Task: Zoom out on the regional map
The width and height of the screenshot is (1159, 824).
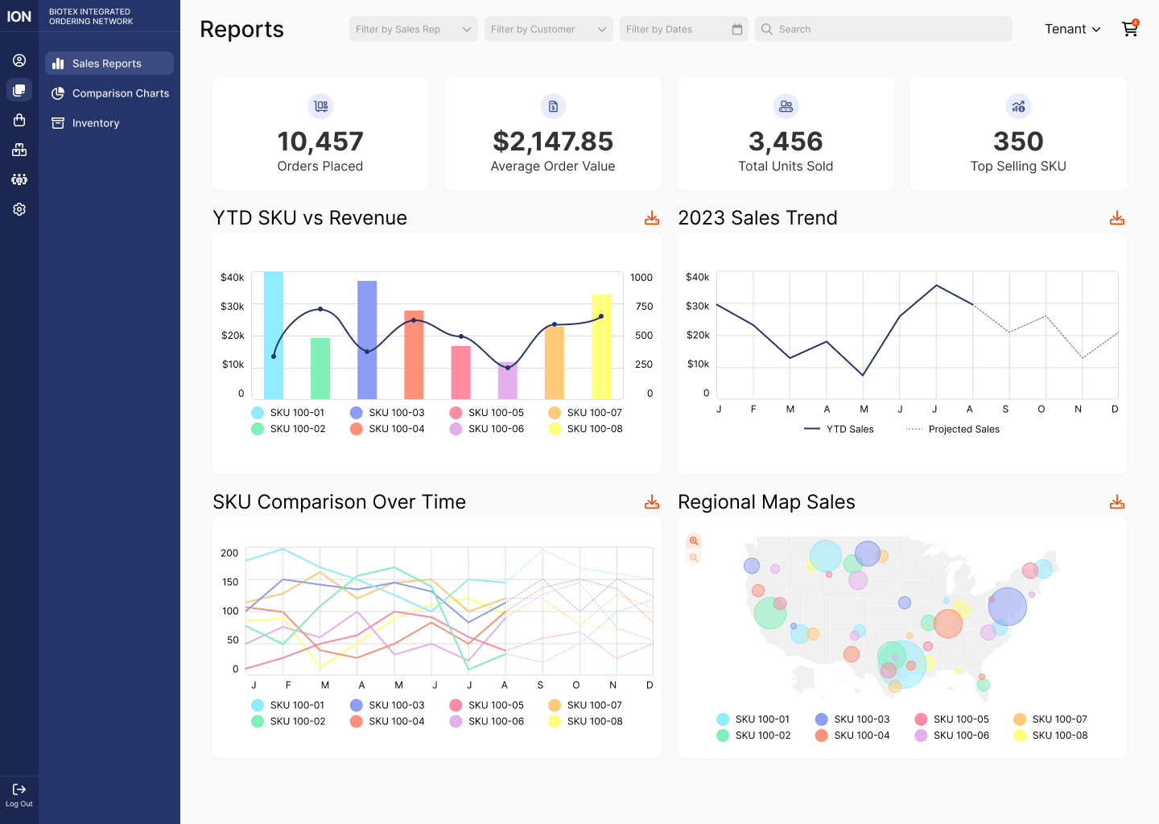Action: [x=694, y=558]
